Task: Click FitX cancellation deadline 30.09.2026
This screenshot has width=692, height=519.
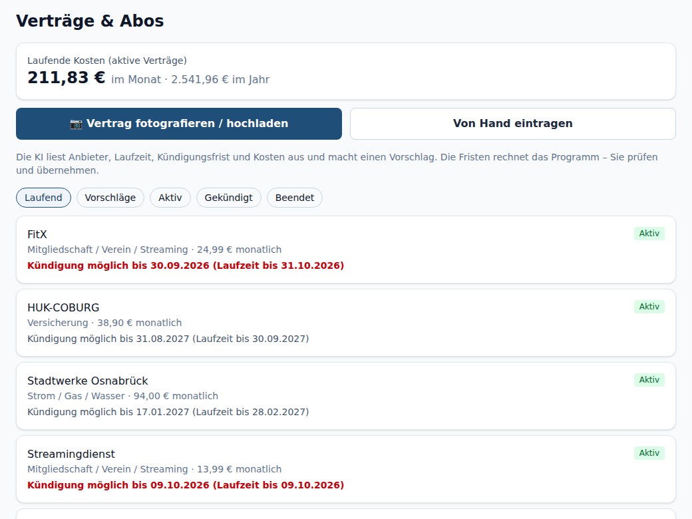Action: coord(186,265)
